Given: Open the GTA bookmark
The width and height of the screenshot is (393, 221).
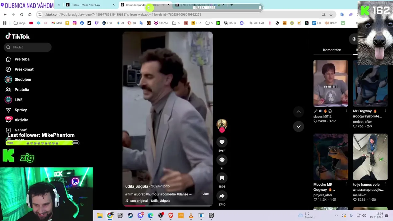Looking at the screenshot, I should tap(196, 23).
